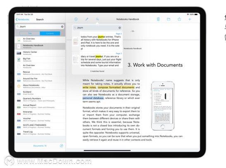Tap the Wi-Fi icon in status bar
This screenshot has width=226, height=168.
188,14
